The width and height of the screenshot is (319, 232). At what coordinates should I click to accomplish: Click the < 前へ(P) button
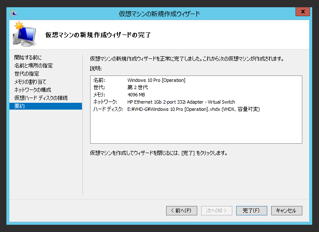click(181, 211)
